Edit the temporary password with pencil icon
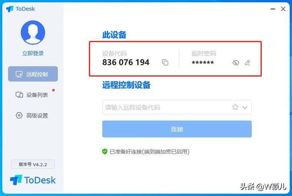The height and width of the screenshot is (196, 292). click(x=247, y=62)
